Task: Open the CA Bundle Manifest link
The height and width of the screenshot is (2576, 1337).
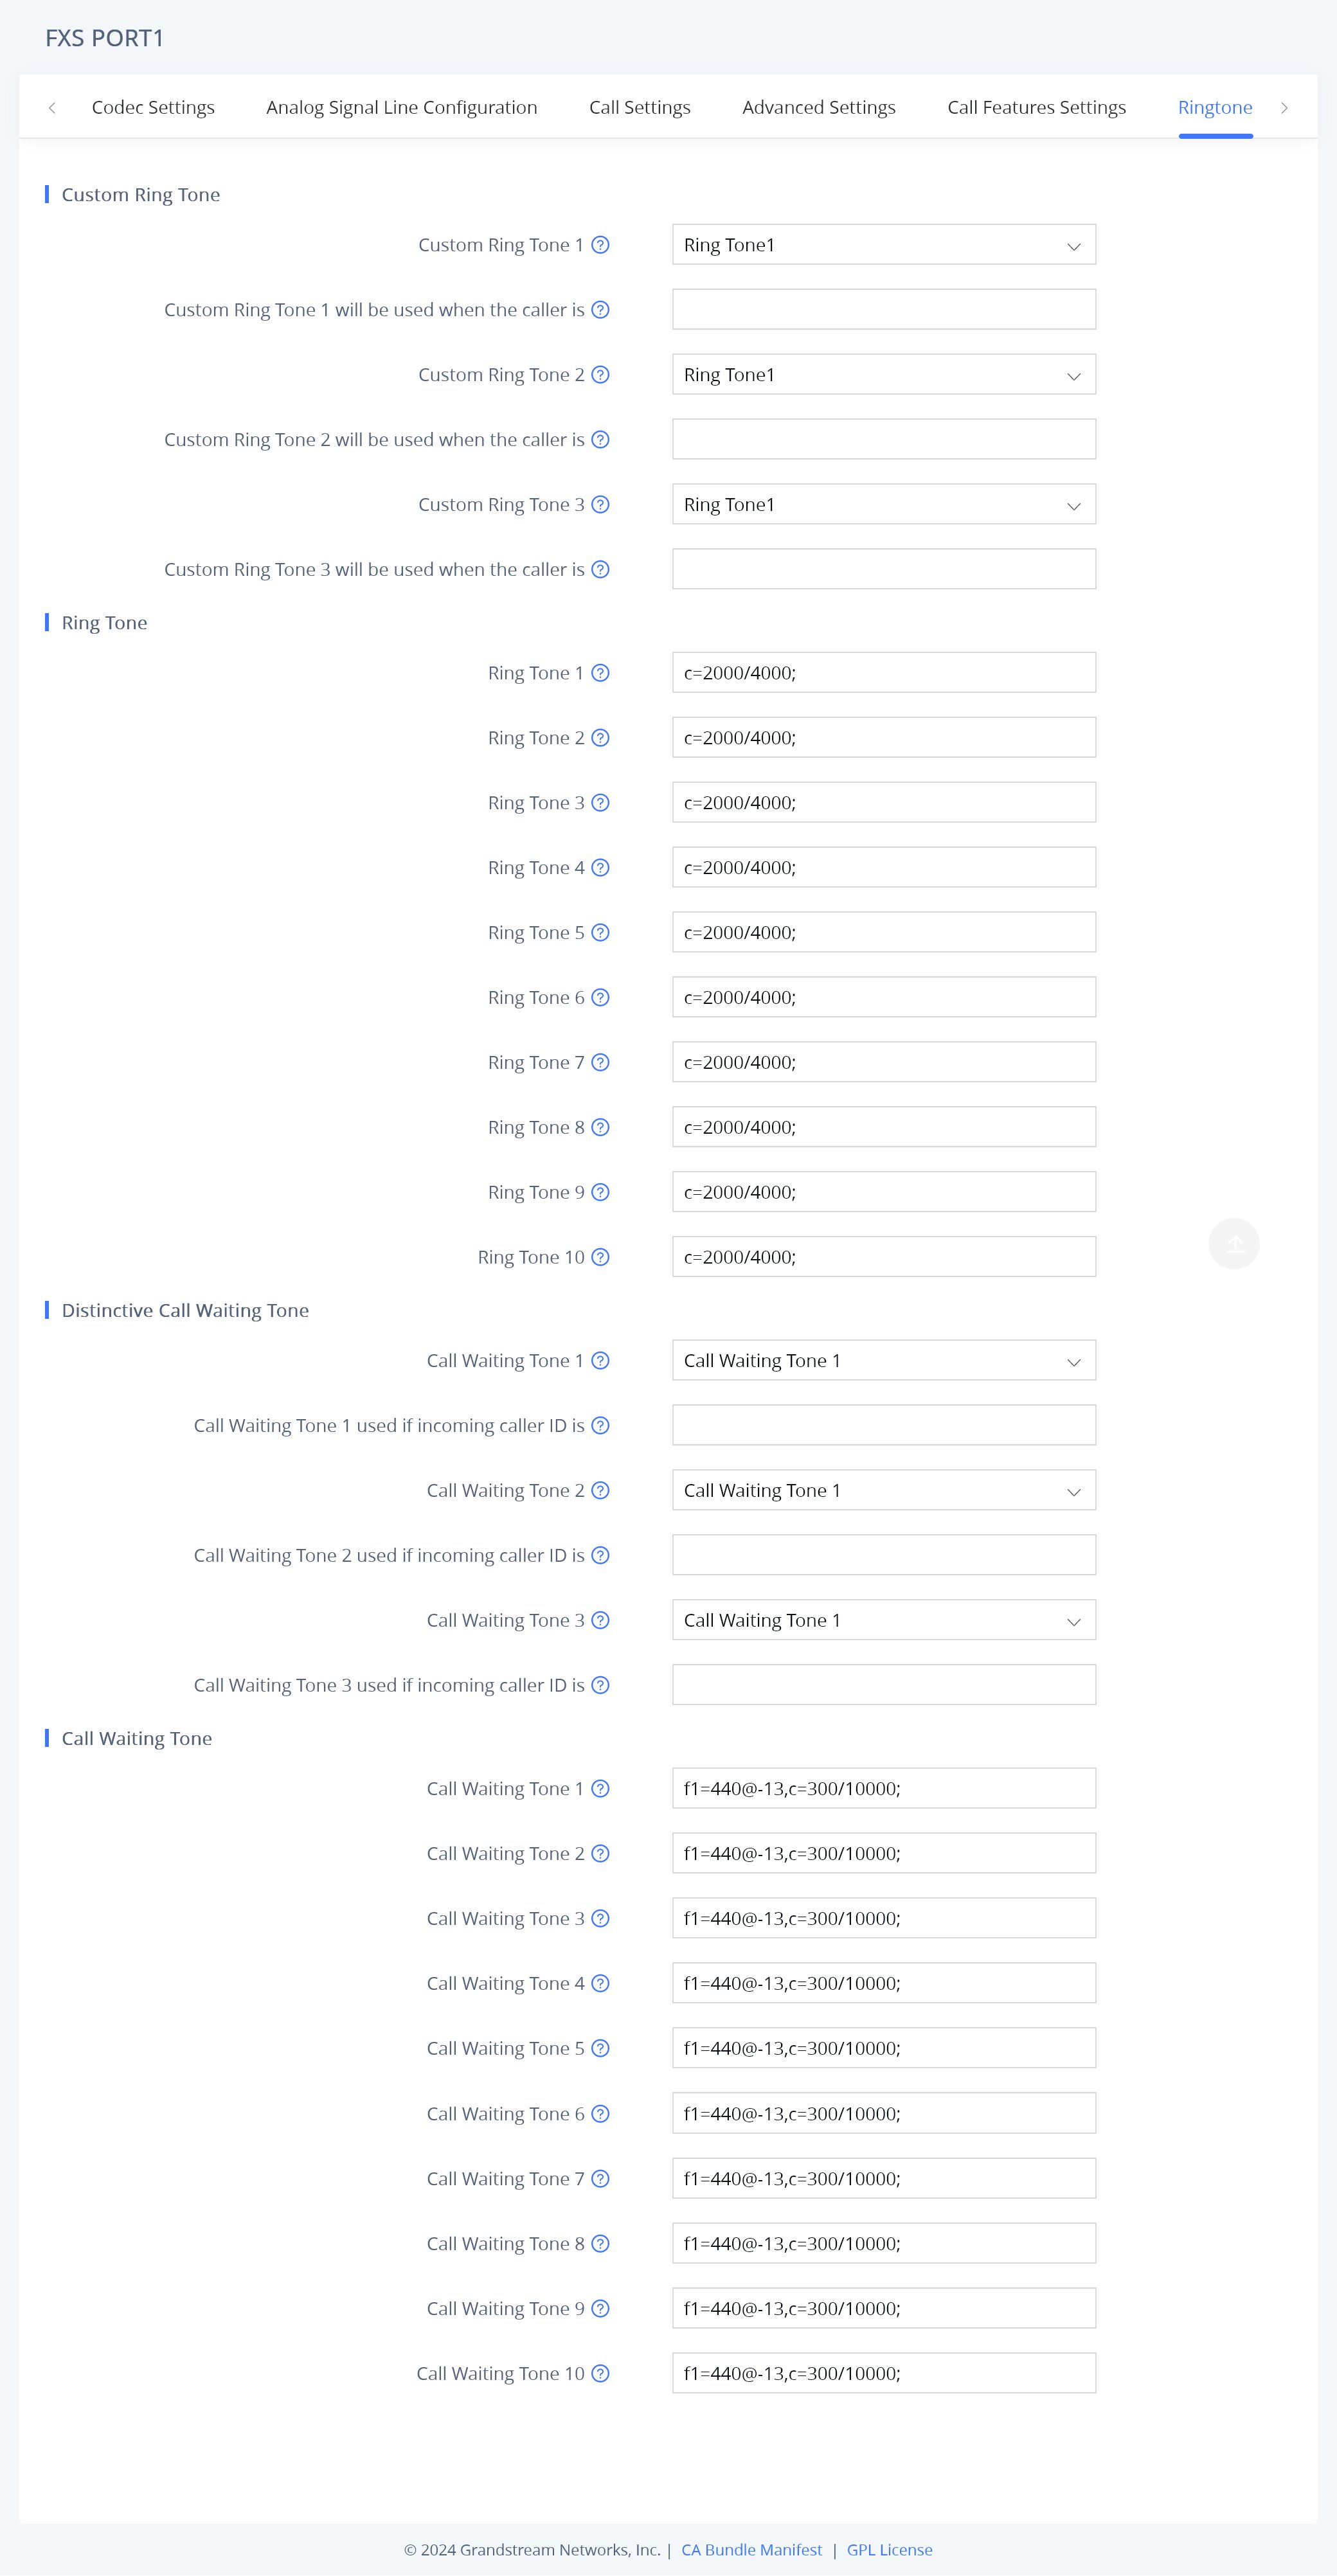Action: (751, 2549)
